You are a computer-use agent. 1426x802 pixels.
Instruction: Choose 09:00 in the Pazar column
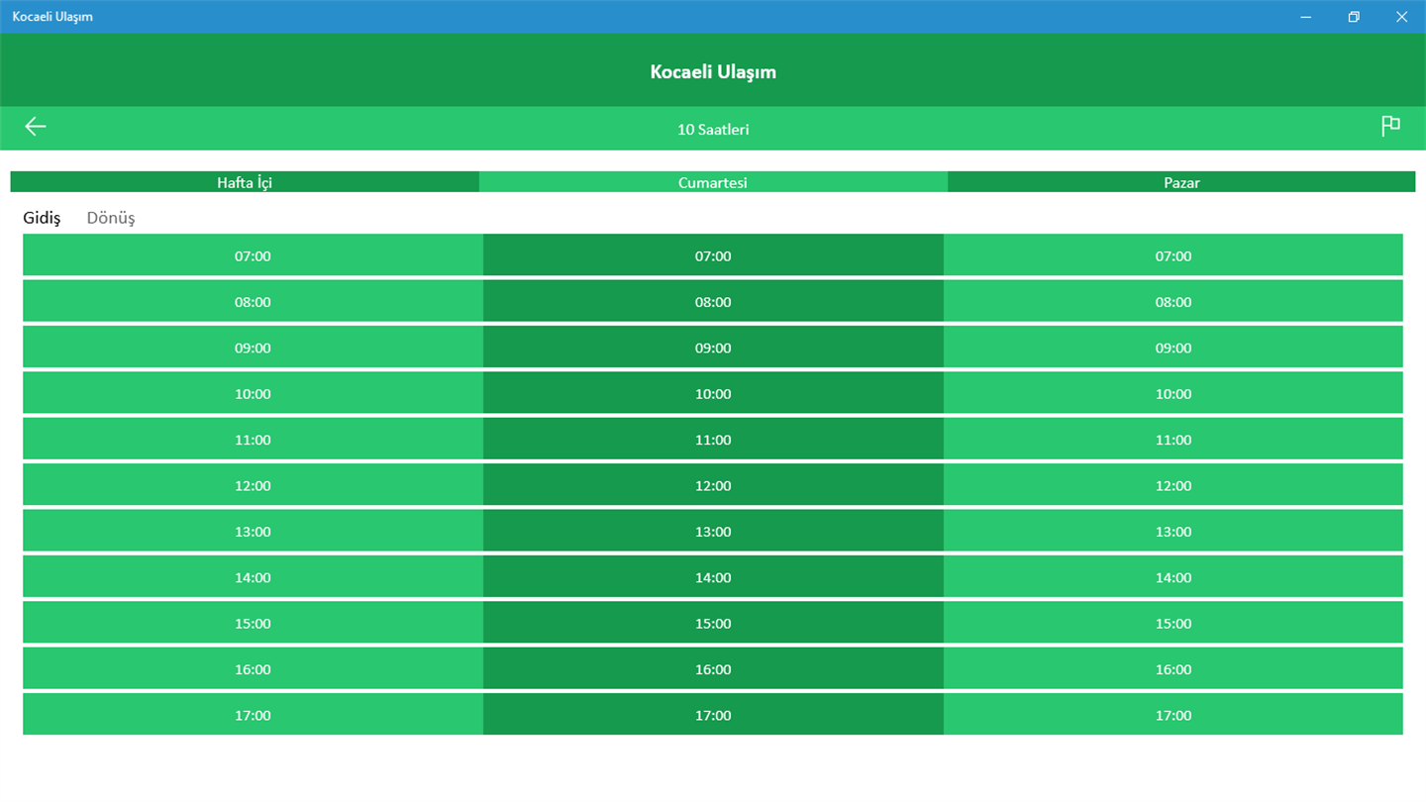click(x=1173, y=348)
